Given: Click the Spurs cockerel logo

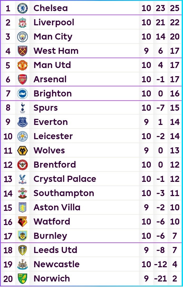Looking at the screenshot, I should (22, 108).
